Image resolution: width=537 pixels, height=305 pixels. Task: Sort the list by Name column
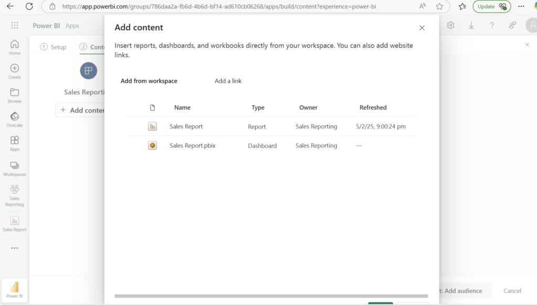[182, 107]
